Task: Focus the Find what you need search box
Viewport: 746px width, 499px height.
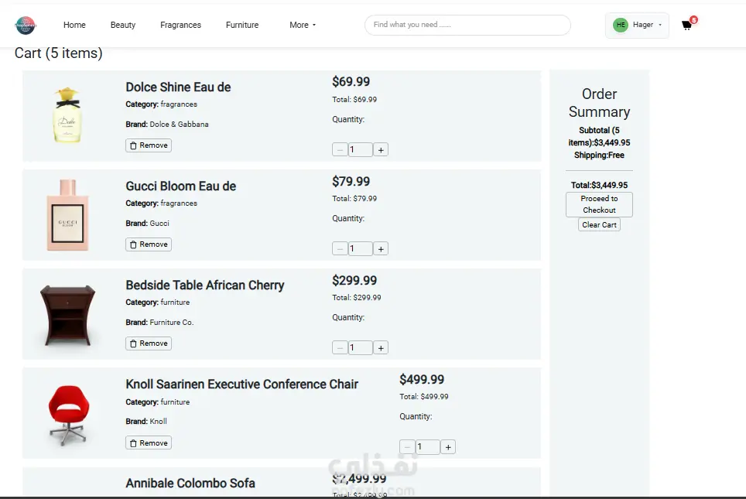Action: [467, 25]
